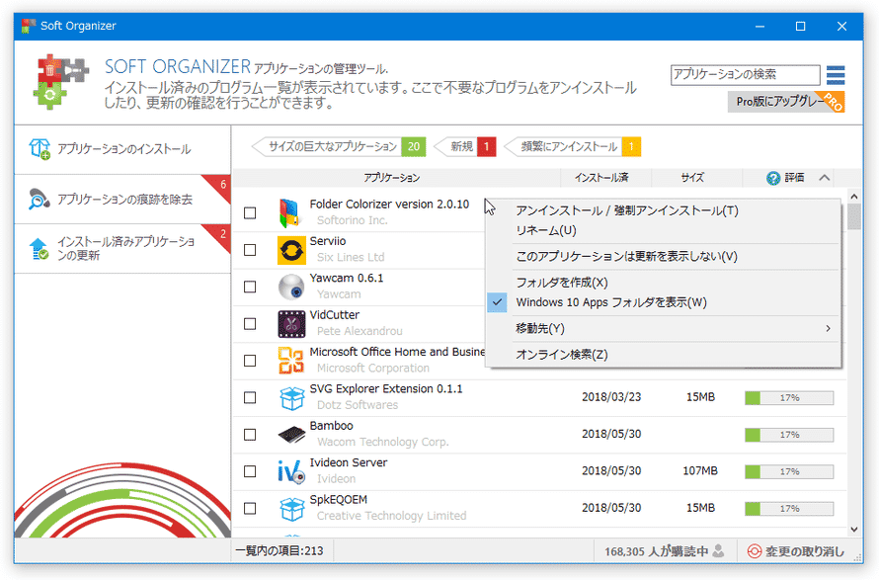
Task: Click SpkEQOEM 17% rating bar
Action: point(789,509)
